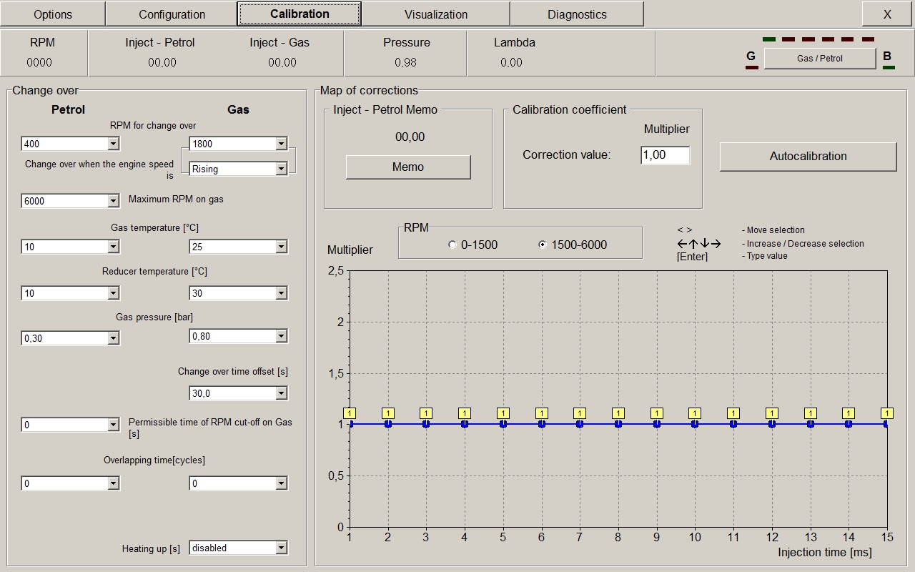Viewport: 915px width, 572px height.
Task: Select the map point at 1 ms injection time
Action: (350, 424)
